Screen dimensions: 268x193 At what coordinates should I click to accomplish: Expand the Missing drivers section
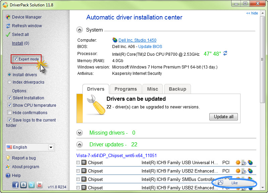[79, 133]
